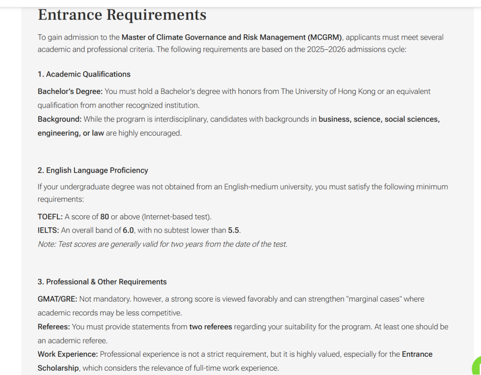This screenshot has width=481, height=375.
Task: Click the bold IELTS band 6.0
Action: (x=128, y=230)
